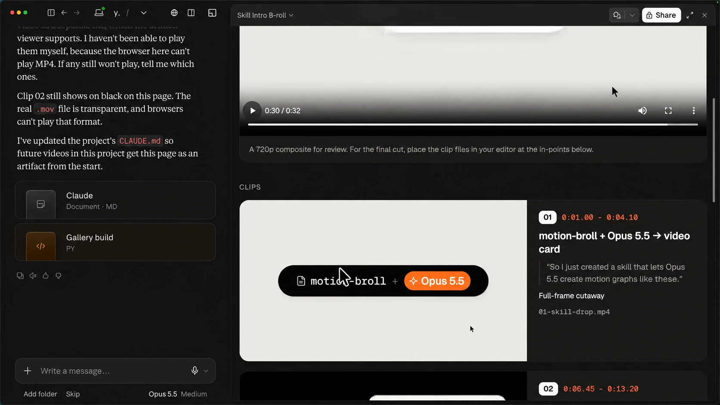Click the layout corner panel icon
The height and width of the screenshot is (405, 720).
pyautogui.click(x=212, y=13)
